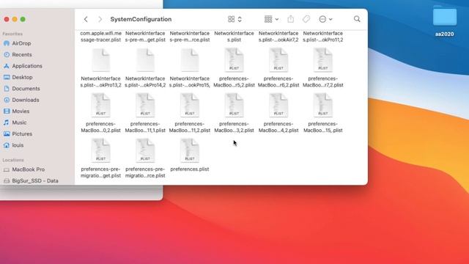Open the Group By grid dropdown
469x264 pixels.
(271, 19)
